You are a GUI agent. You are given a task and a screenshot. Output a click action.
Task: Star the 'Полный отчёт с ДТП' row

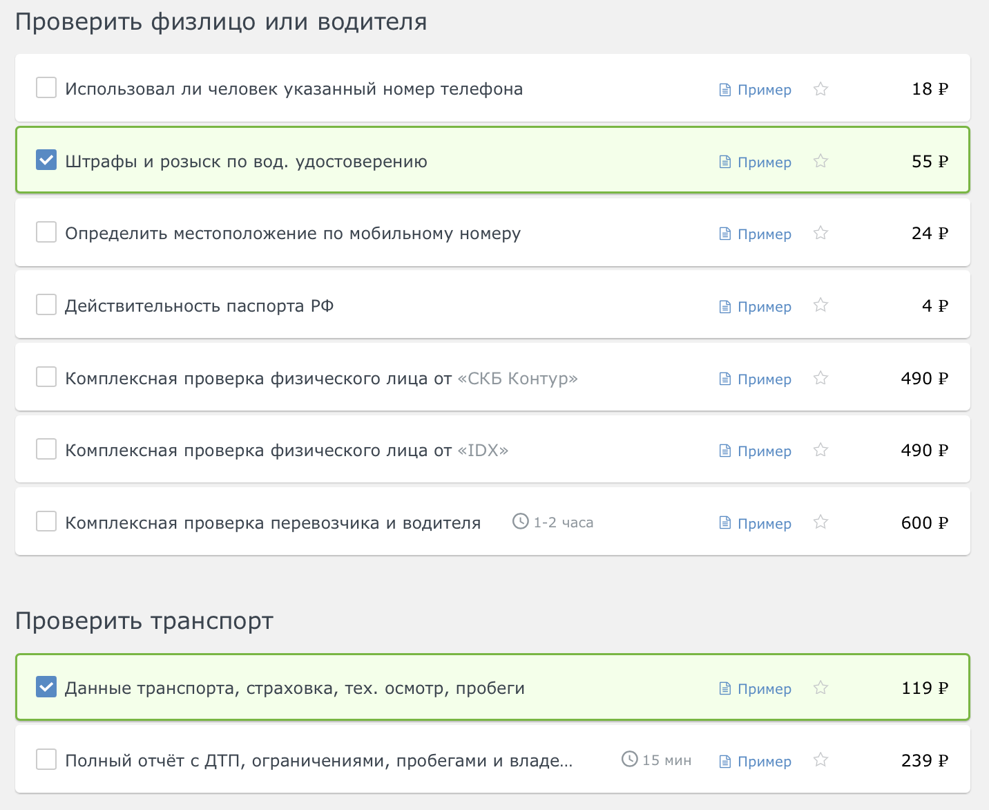[x=820, y=760]
